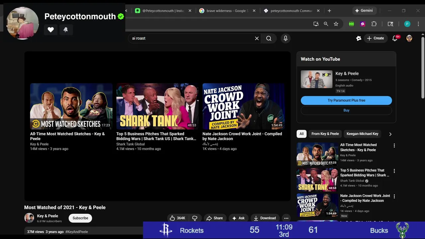
Task: Click Key & Peele channel name below video
Action: pyautogui.click(x=47, y=216)
